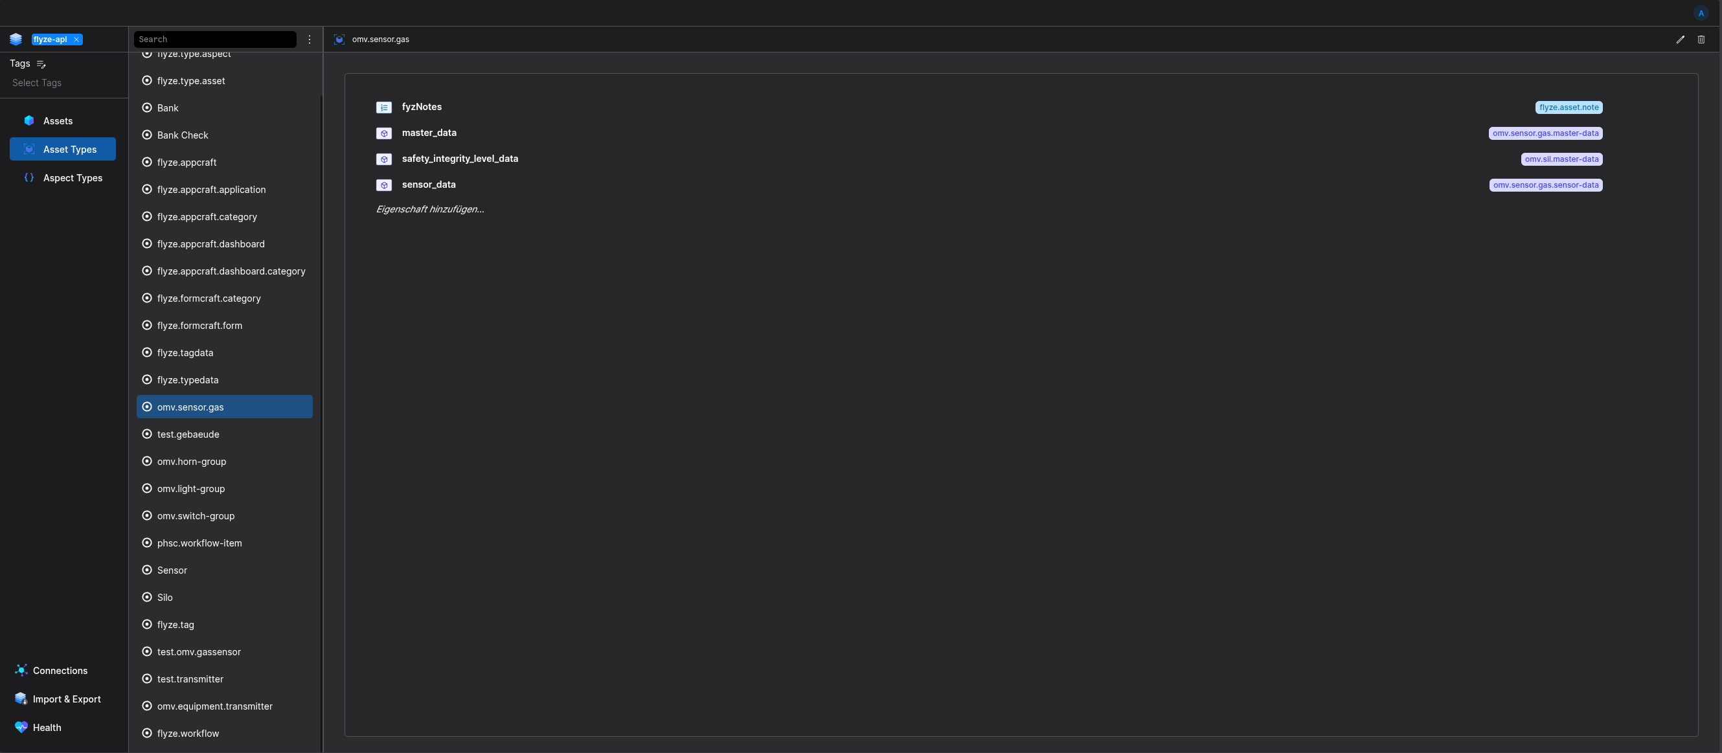Image resolution: width=1722 pixels, height=753 pixels.
Task: Open the three-dot menu beside Search
Action: [x=310, y=39]
